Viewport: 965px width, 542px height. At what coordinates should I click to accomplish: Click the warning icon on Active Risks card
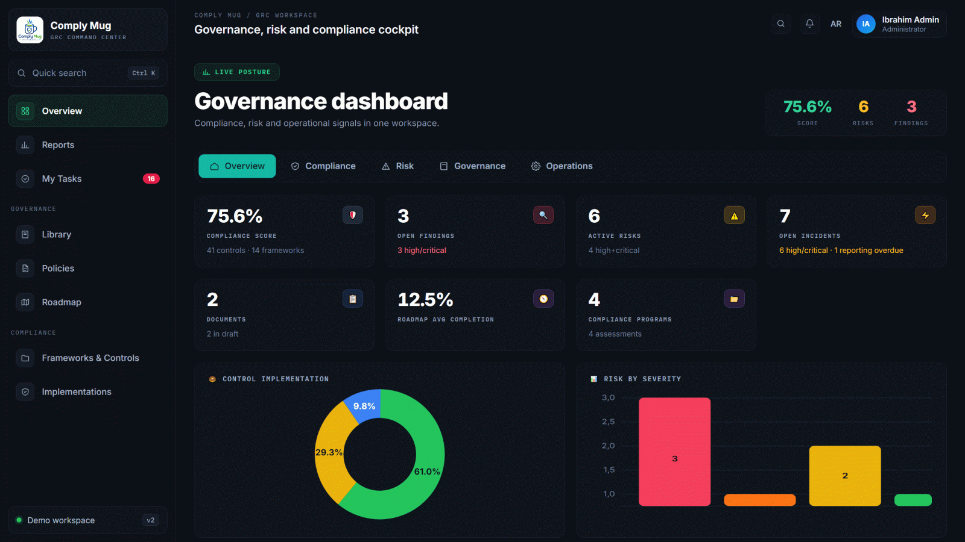pyautogui.click(x=734, y=215)
